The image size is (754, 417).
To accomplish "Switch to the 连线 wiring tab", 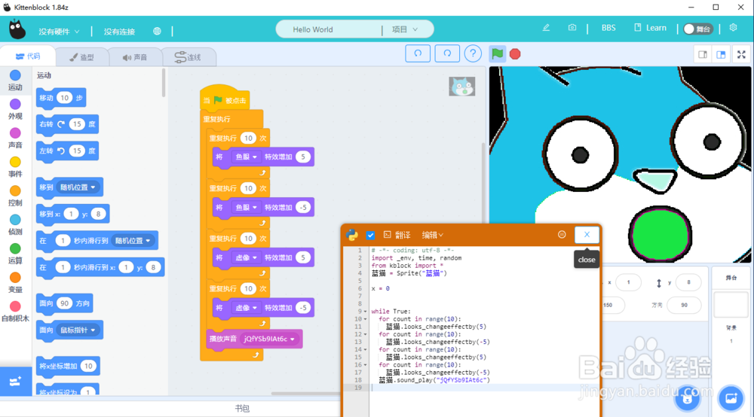I will pos(188,57).
